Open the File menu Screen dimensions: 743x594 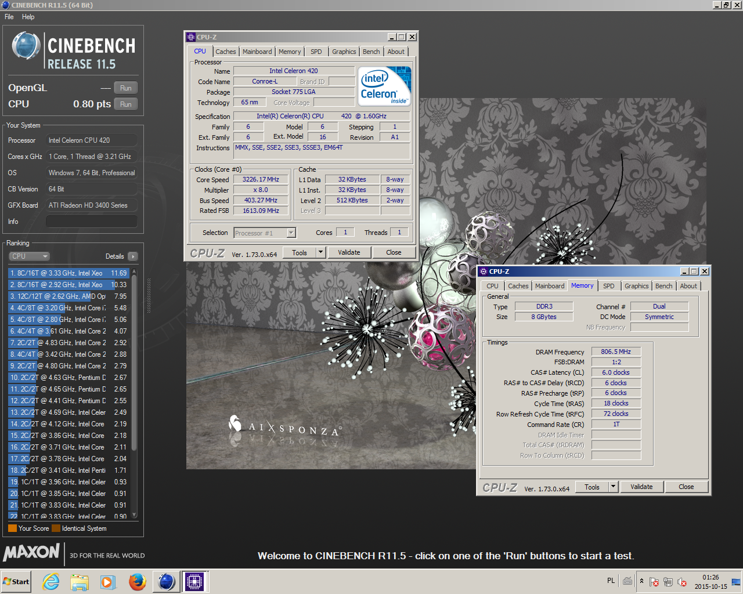pos(9,17)
